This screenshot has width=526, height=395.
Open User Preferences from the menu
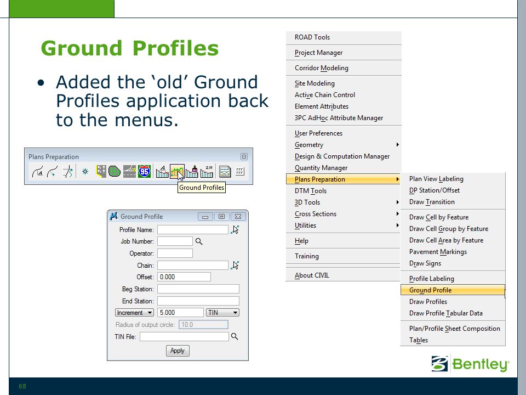tap(344, 133)
